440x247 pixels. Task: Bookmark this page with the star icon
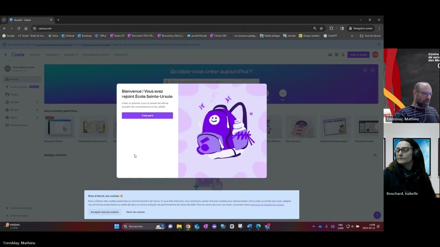[x=321, y=28]
